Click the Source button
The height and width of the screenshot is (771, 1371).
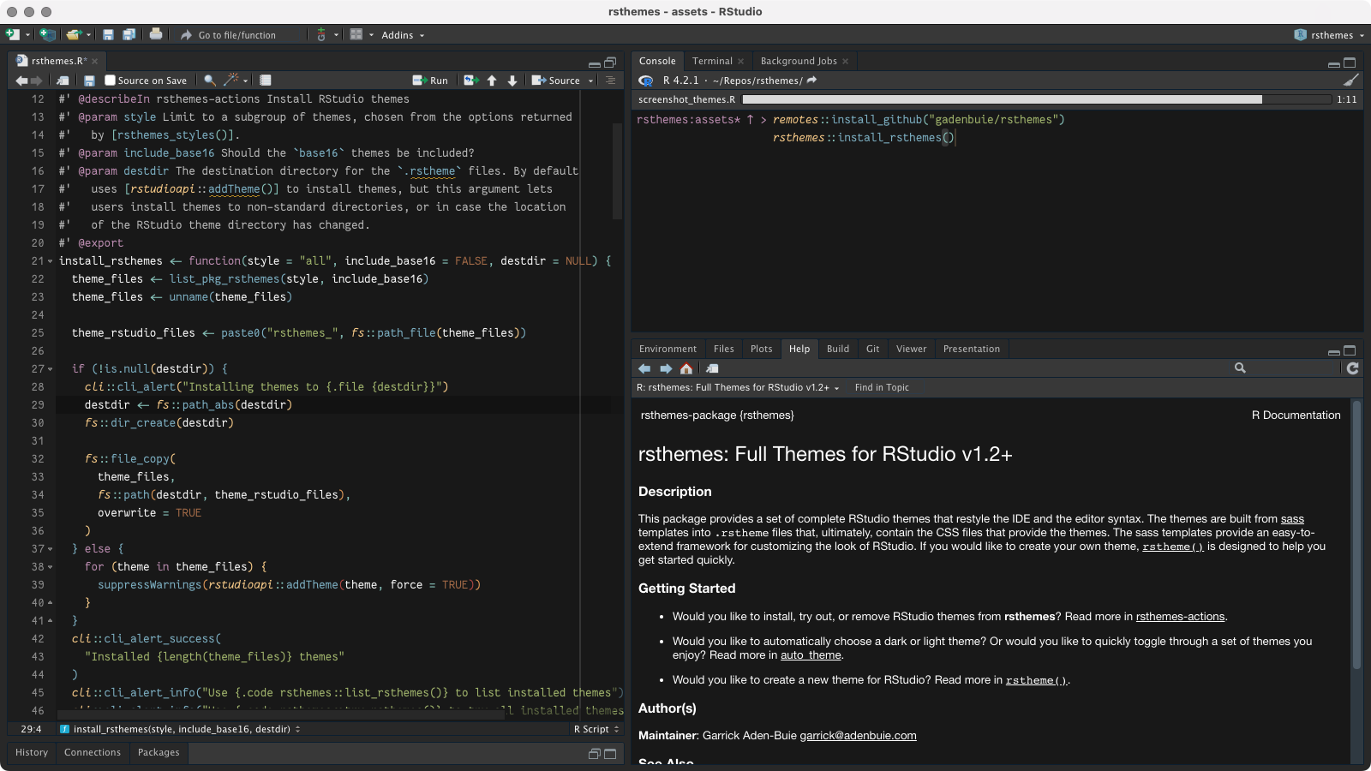pos(556,81)
